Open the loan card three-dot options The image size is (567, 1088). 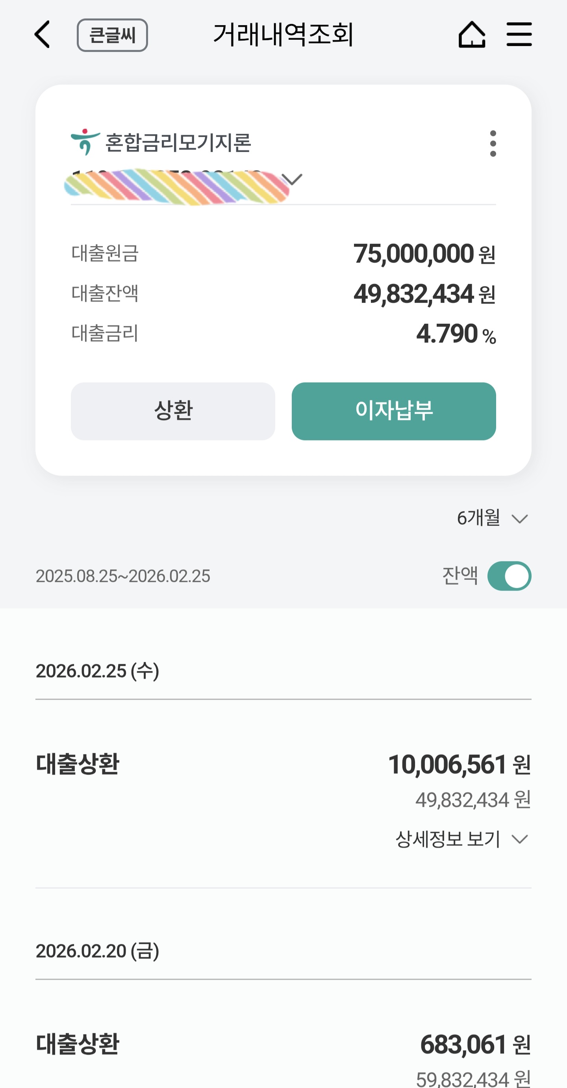493,144
